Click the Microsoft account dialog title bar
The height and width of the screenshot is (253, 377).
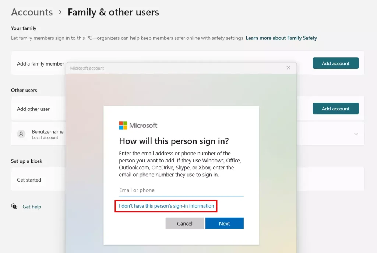[176, 68]
